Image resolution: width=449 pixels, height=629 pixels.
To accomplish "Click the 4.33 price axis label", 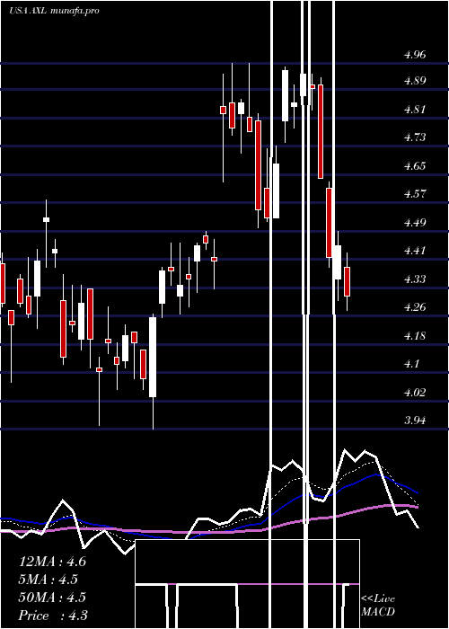I will [415, 279].
